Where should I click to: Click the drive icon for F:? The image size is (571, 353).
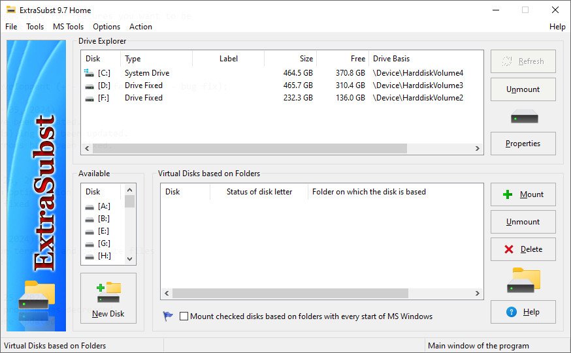tap(90, 99)
